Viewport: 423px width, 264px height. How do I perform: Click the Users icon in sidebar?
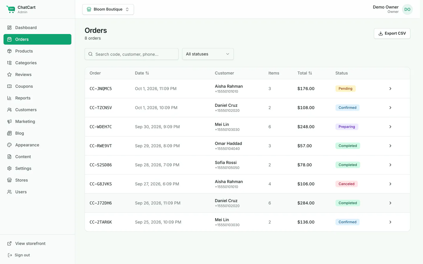9,192
